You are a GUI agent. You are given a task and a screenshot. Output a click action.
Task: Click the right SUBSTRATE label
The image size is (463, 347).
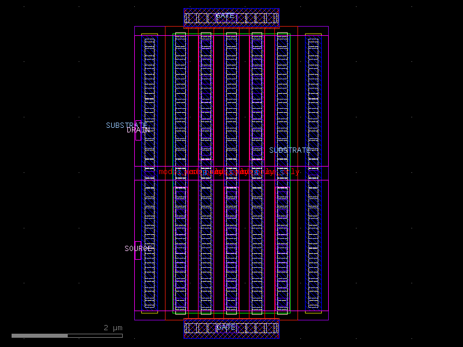coord(290,149)
